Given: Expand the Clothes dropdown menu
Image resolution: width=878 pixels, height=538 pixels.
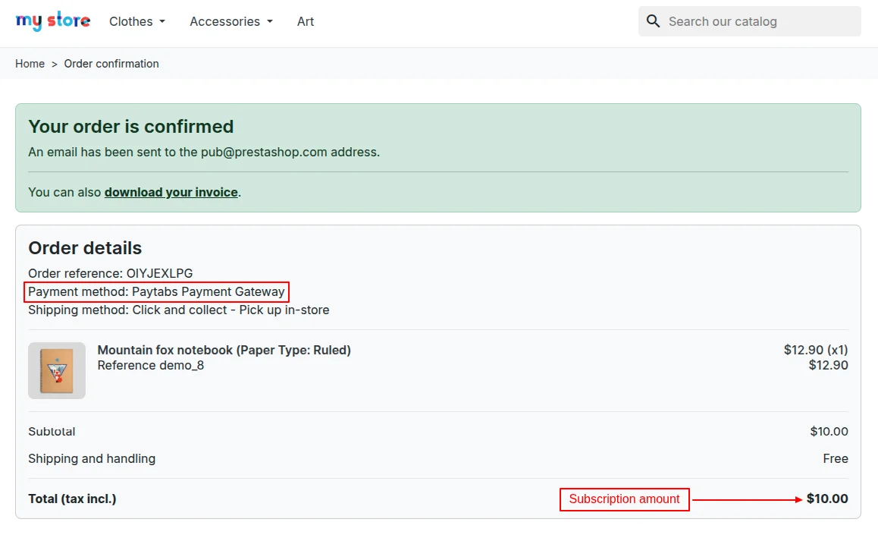Looking at the screenshot, I should tap(137, 21).
